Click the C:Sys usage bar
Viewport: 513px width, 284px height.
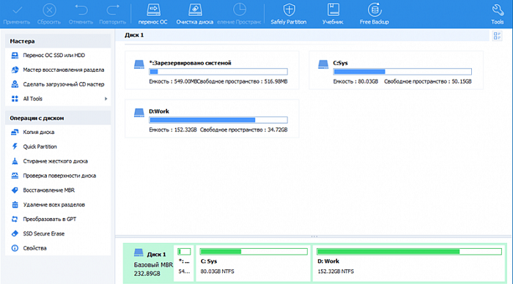(x=402, y=72)
